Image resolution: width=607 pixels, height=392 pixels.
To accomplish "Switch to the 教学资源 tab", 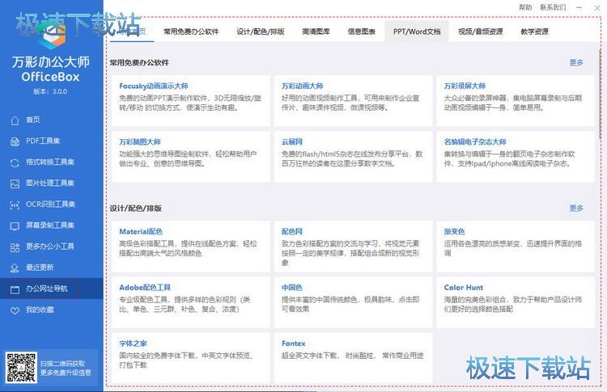I will (535, 32).
